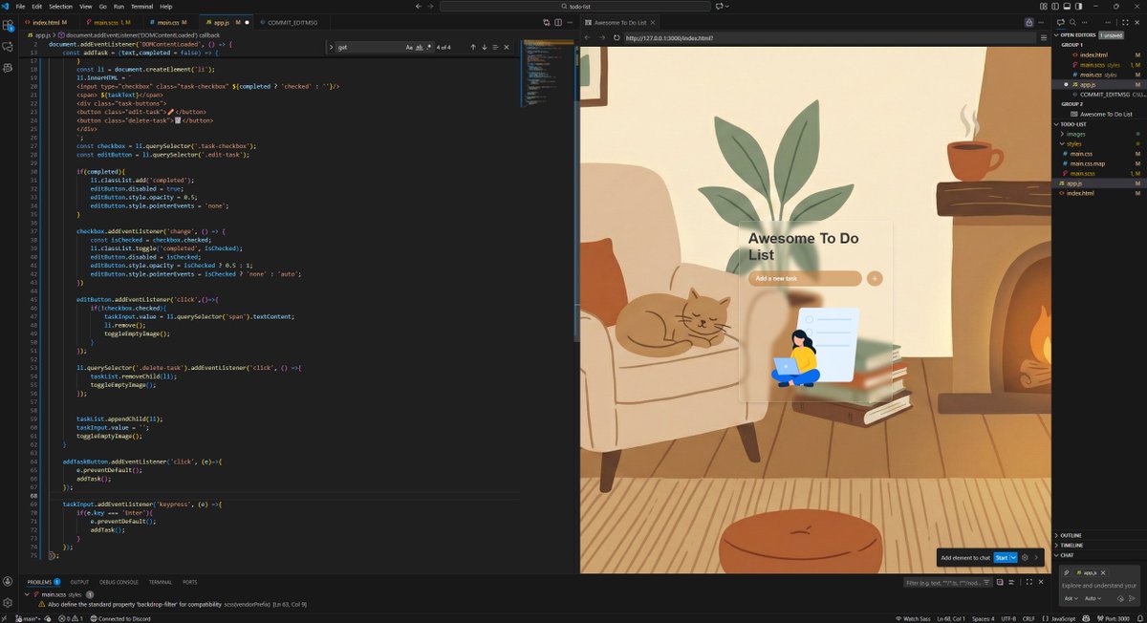Image resolution: width=1147 pixels, height=623 pixels.
Task: Expand the OUTLINE section
Action: tap(1071, 535)
